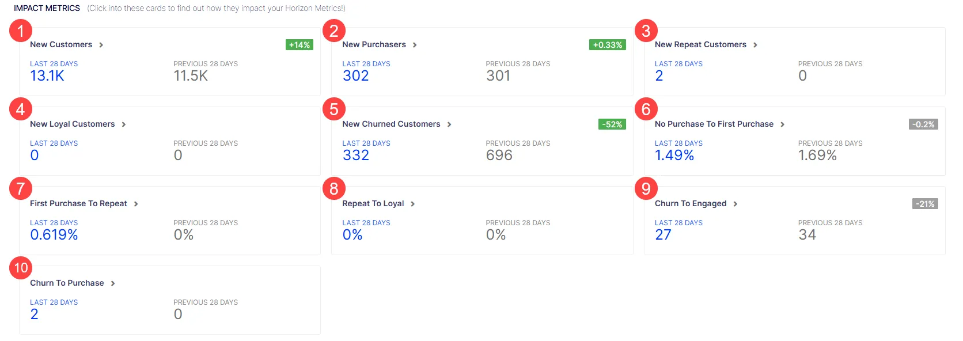
Task: Click the chevron next to Repeat To Loyal
Action: 413,204
